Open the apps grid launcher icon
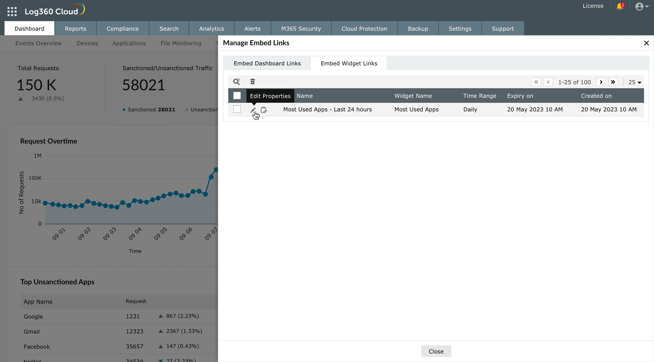 click(x=12, y=11)
